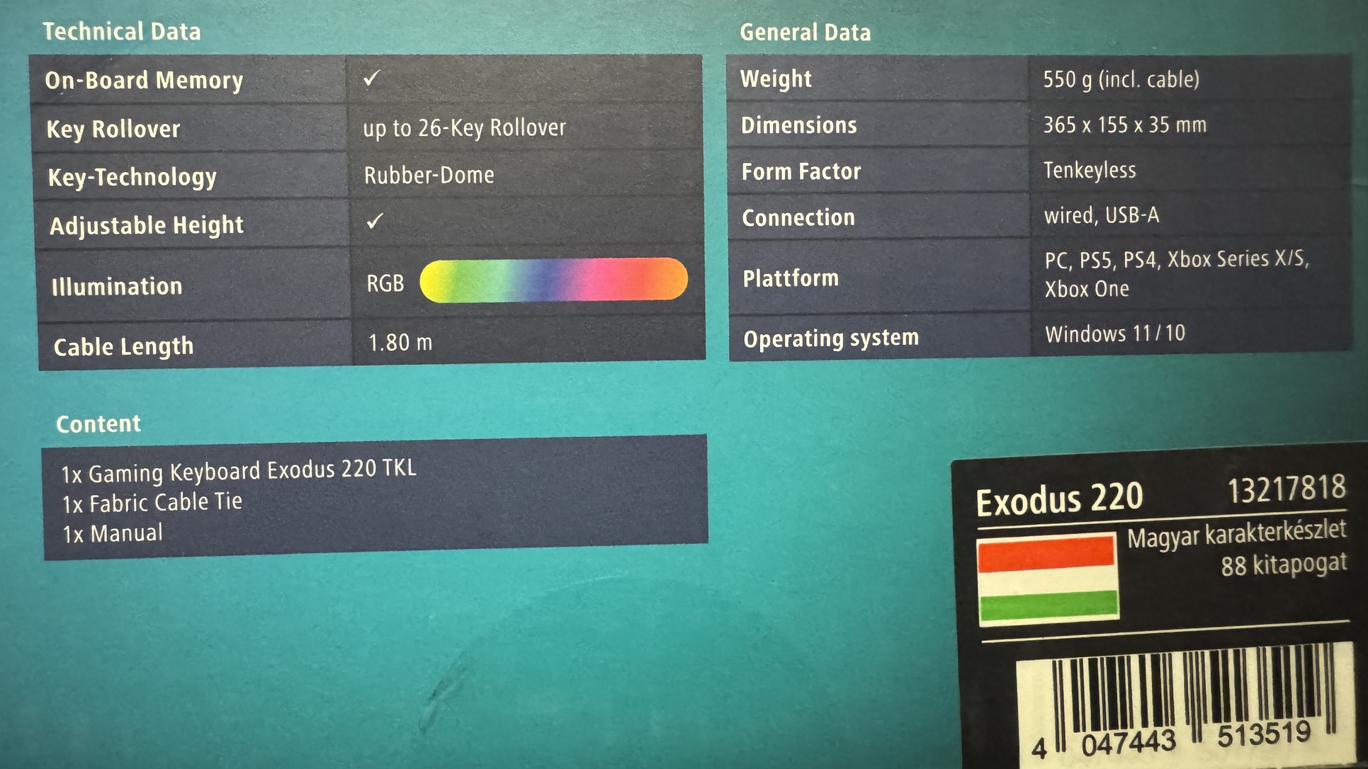Click the Adjustable Height checkmark

(375, 222)
